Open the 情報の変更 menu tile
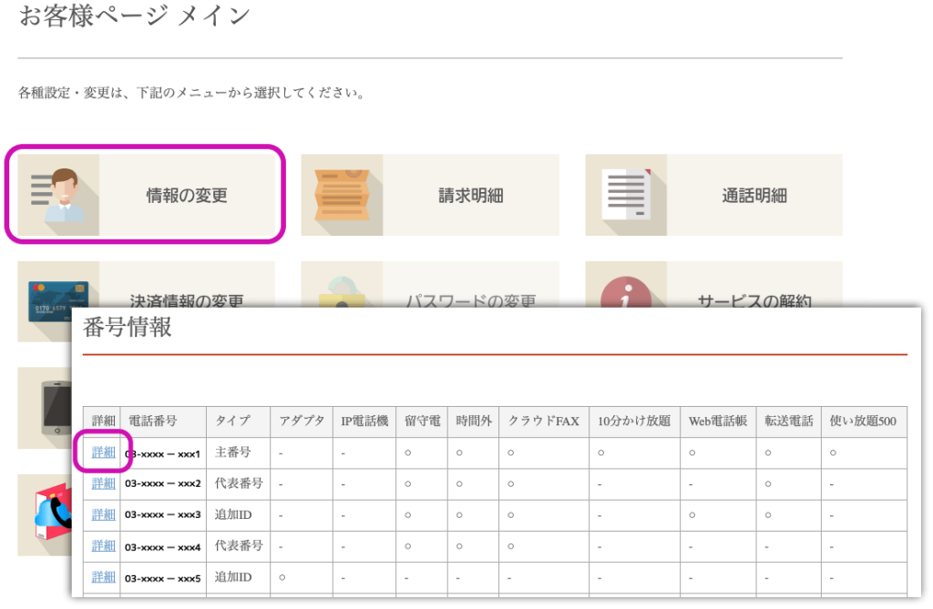The width and height of the screenshot is (933, 609). (146, 195)
